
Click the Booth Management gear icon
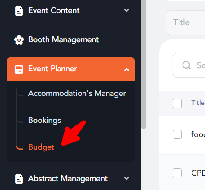pos(19,40)
